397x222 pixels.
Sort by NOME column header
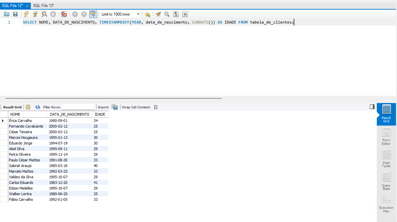point(28,114)
